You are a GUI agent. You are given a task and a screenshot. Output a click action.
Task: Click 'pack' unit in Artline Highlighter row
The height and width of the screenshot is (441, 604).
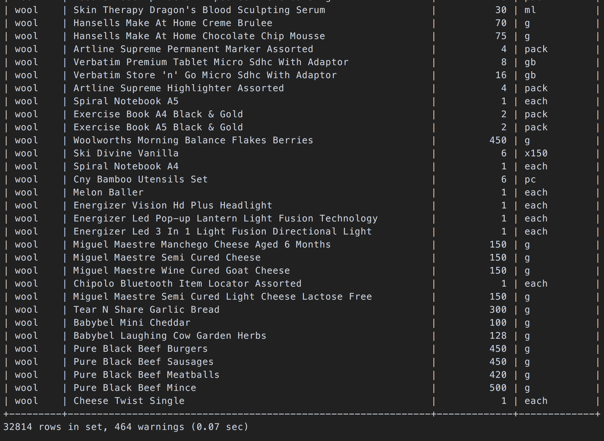pyautogui.click(x=536, y=88)
